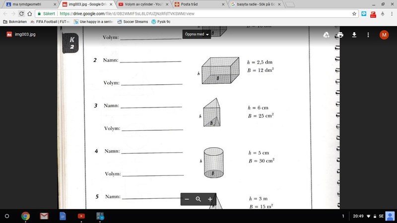Click the Add to My Drive icon
The height and width of the screenshot is (223, 397).
(x=326, y=35)
